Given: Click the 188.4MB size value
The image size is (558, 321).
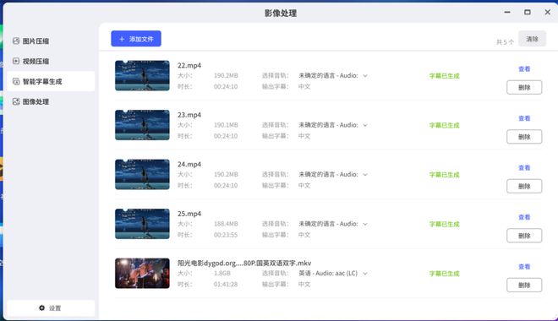Looking at the screenshot, I should pos(226,224).
